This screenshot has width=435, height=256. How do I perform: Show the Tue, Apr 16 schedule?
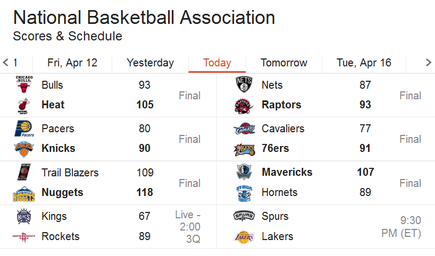click(364, 63)
